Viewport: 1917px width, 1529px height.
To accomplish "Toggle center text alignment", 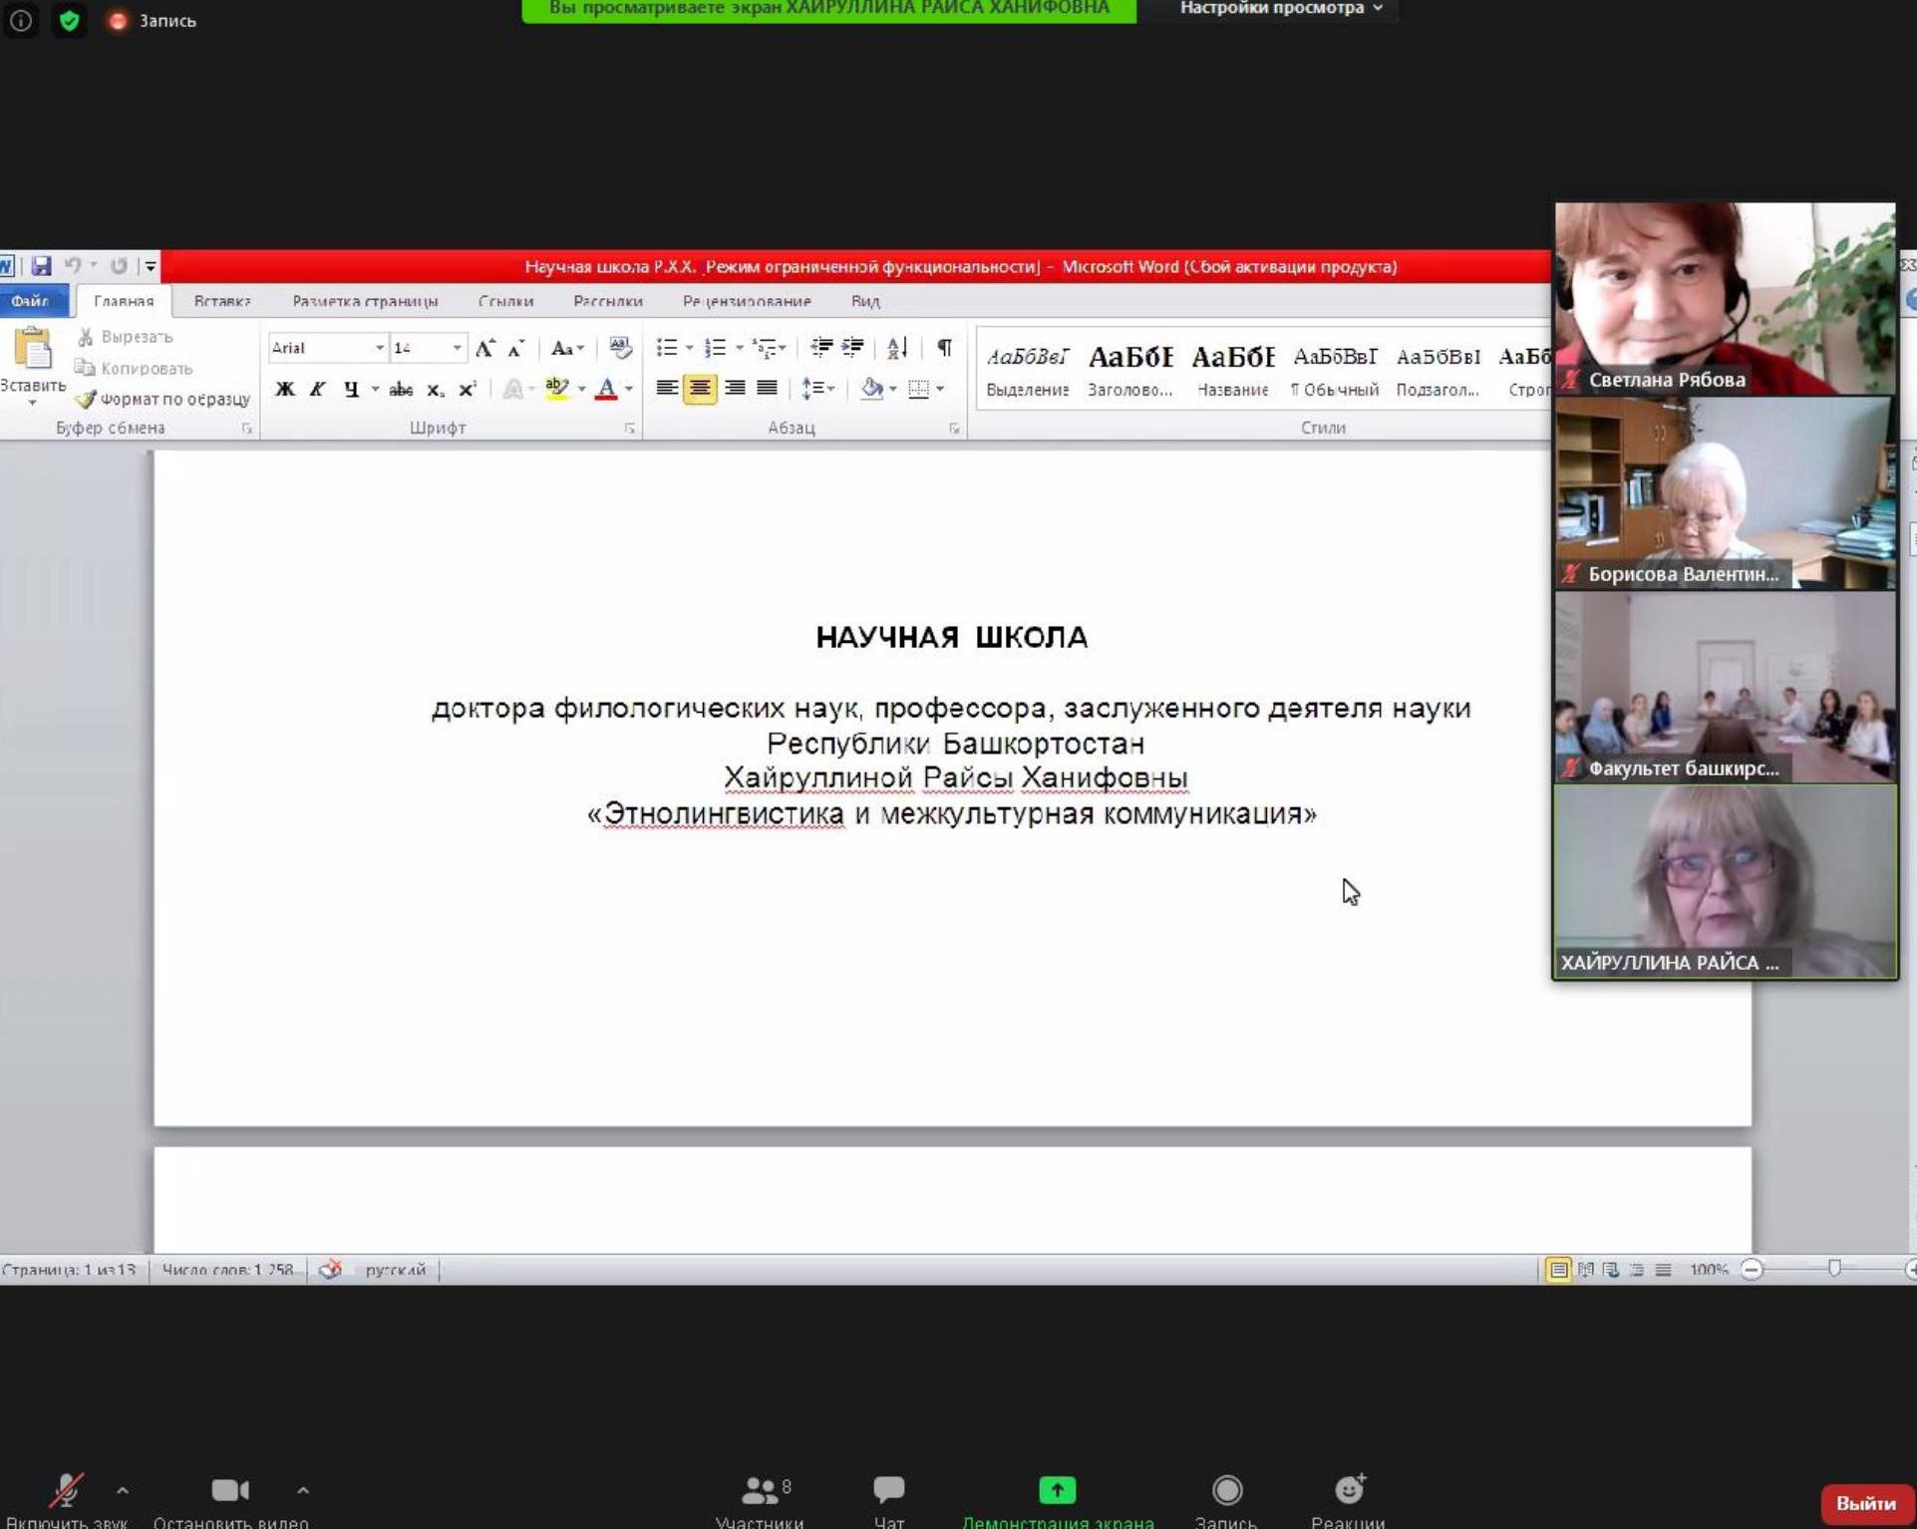I will (700, 389).
